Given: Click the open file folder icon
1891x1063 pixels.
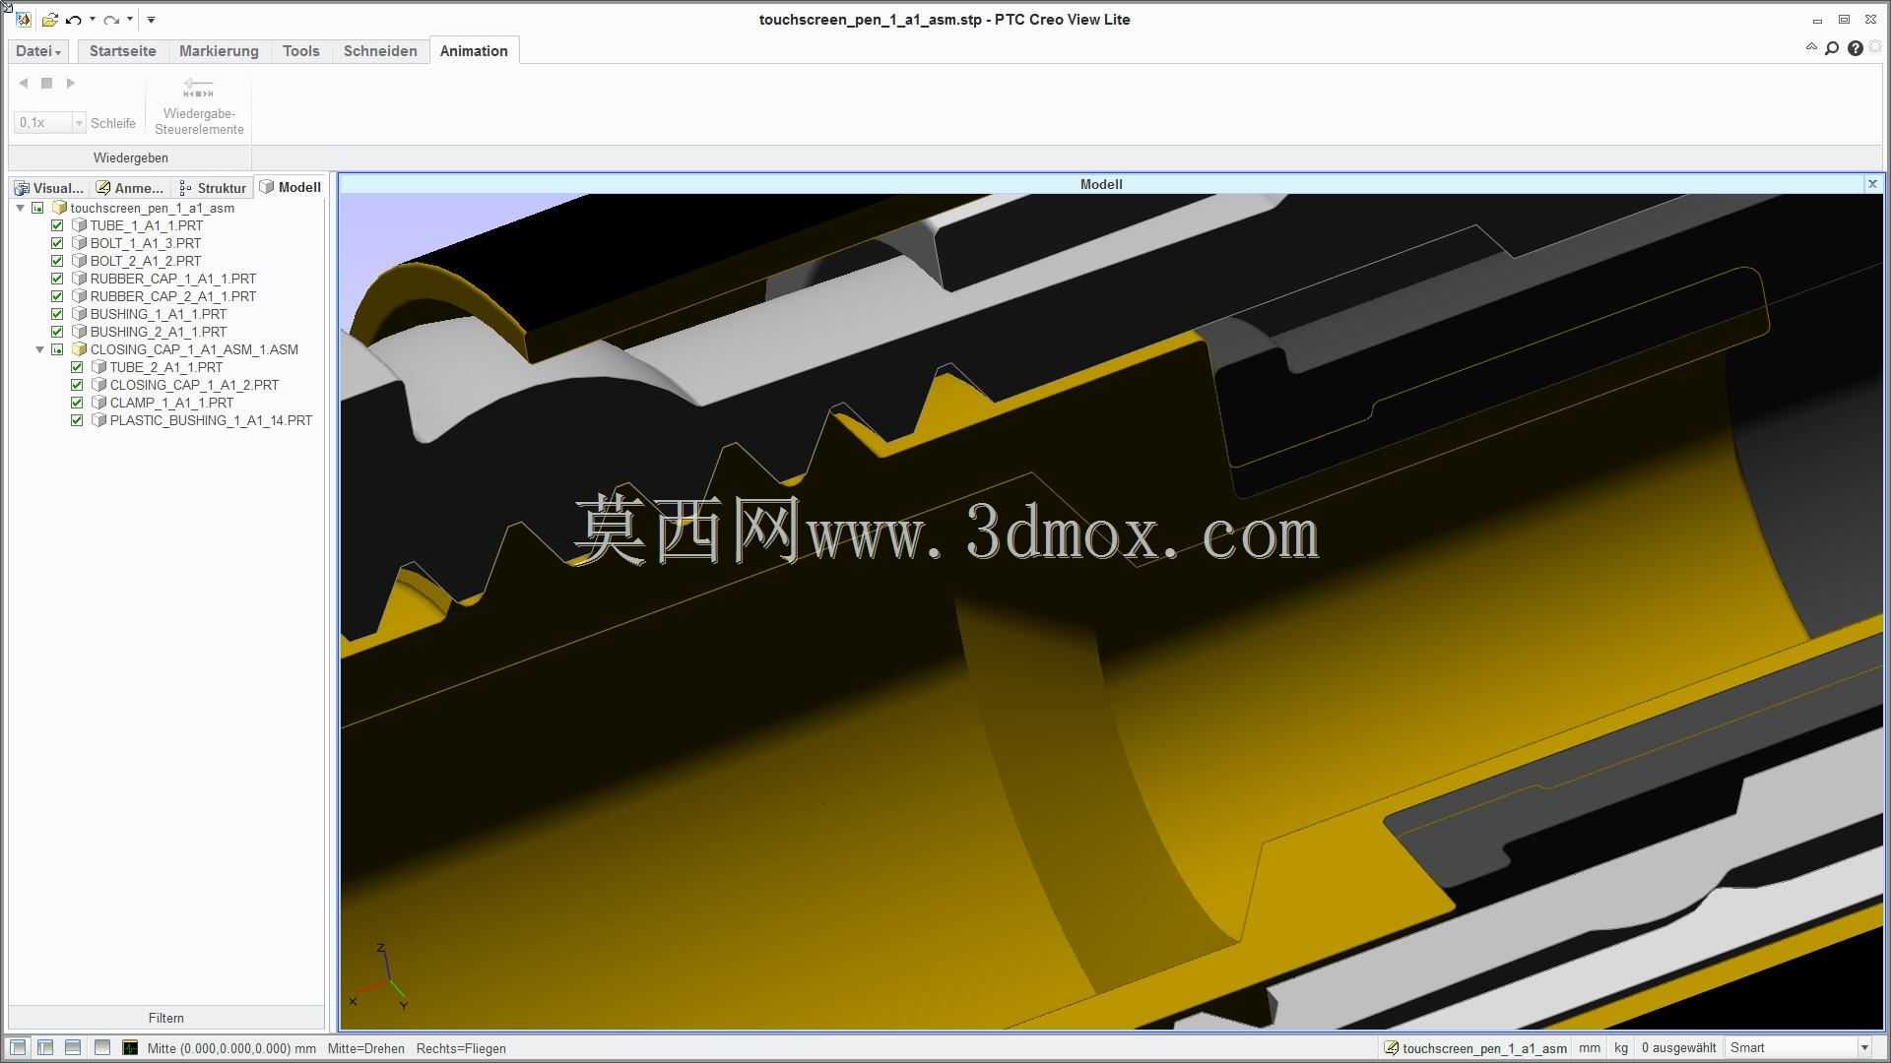Looking at the screenshot, I should pyautogui.click(x=50, y=20).
